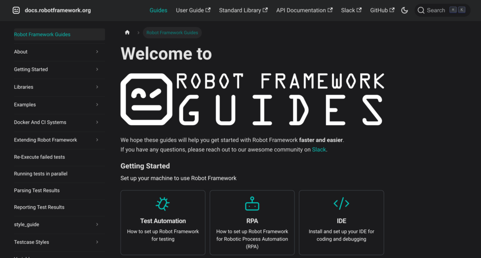Click the large robot face logo image

point(147,100)
